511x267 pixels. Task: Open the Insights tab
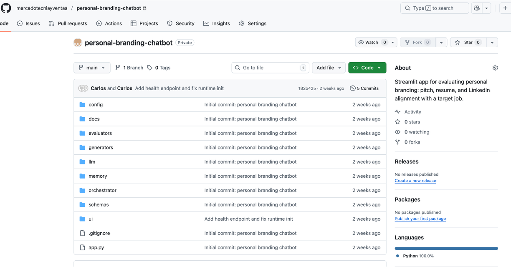tap(217, 23)
